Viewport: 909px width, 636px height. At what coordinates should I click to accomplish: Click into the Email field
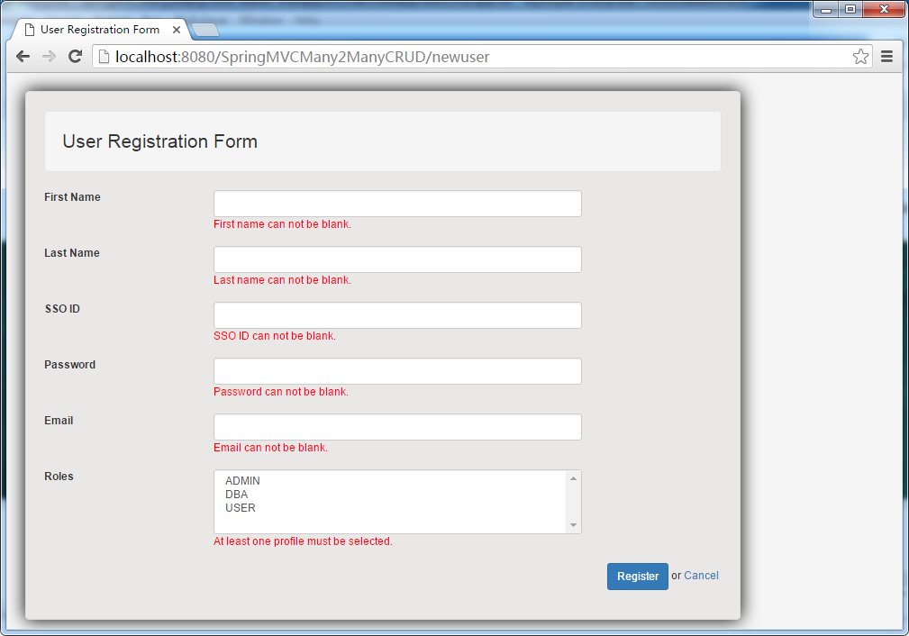coord(397,427)
